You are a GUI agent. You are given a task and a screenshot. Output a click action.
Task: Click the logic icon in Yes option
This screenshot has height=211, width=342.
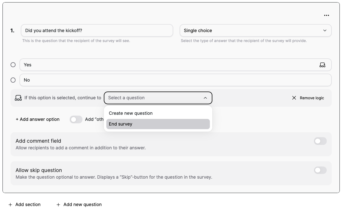coord(322,65)
